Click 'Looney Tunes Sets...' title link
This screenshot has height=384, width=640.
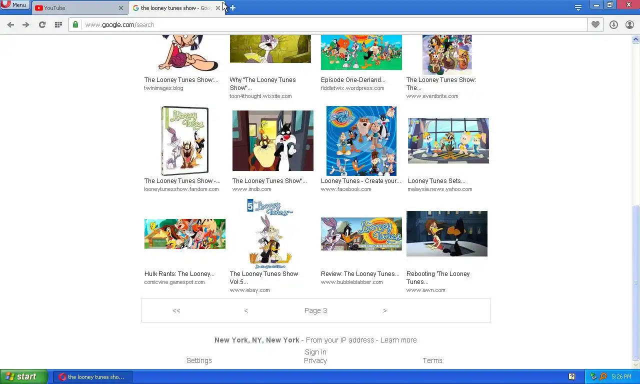436,181
